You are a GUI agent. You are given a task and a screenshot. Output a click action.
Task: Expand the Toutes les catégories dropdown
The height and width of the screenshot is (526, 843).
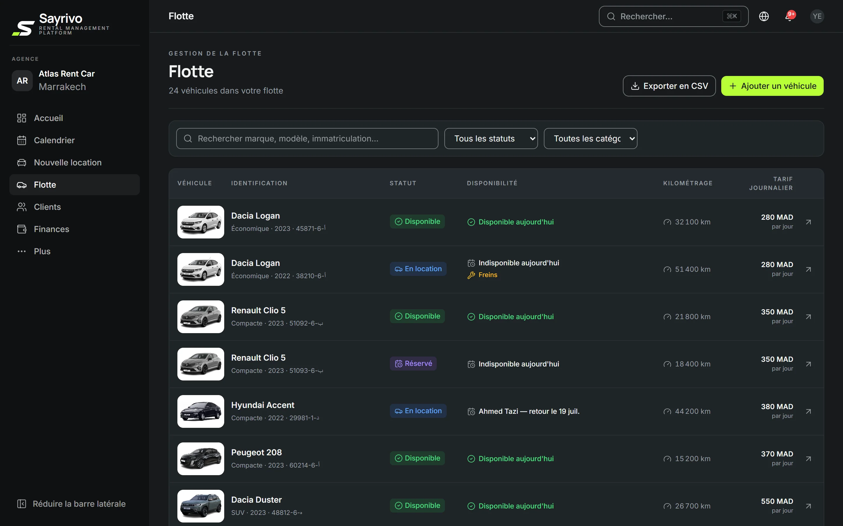click(590, 139)
